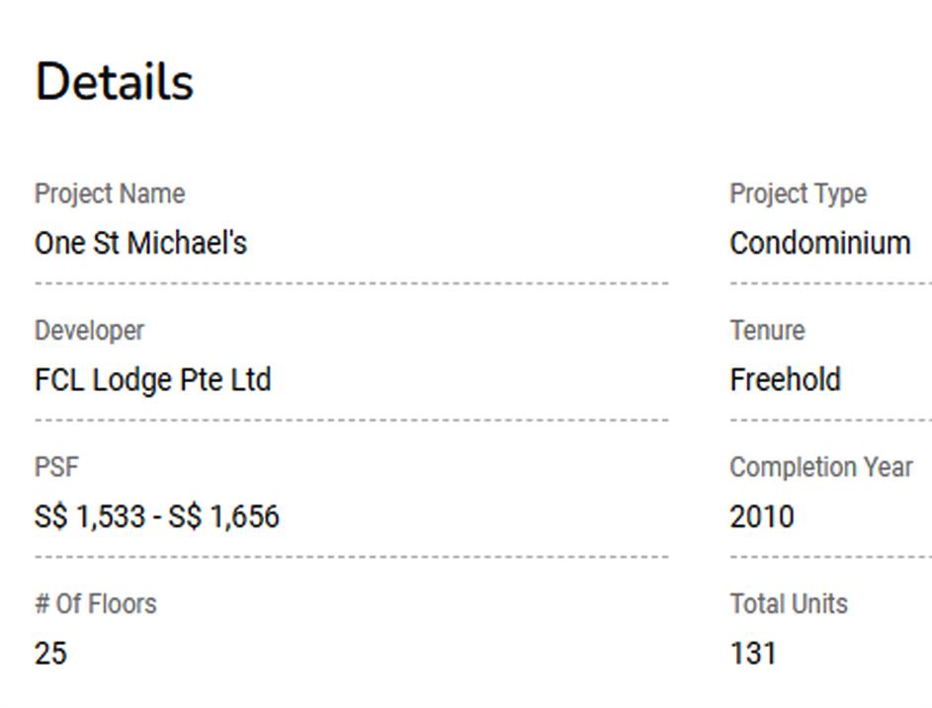This screenshot has width=932, height=708.
Task: Click the # Of Floors label
Action: (95, 603)
